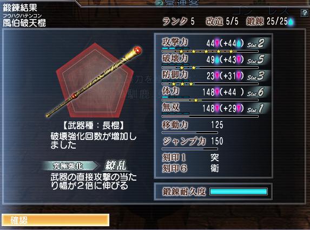Screen dimensions: 310x230
Task: Click the Slot 1 badge beside 無双
Action: [x=256, y=108]
